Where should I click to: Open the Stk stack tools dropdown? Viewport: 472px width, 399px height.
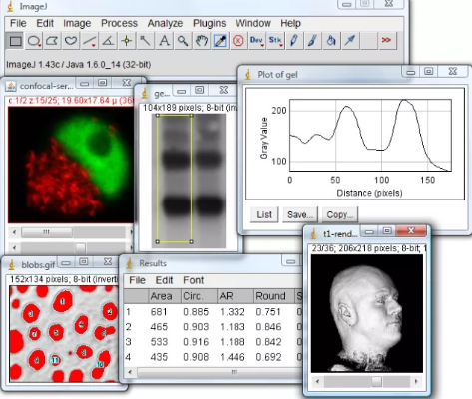click(275, 41)
